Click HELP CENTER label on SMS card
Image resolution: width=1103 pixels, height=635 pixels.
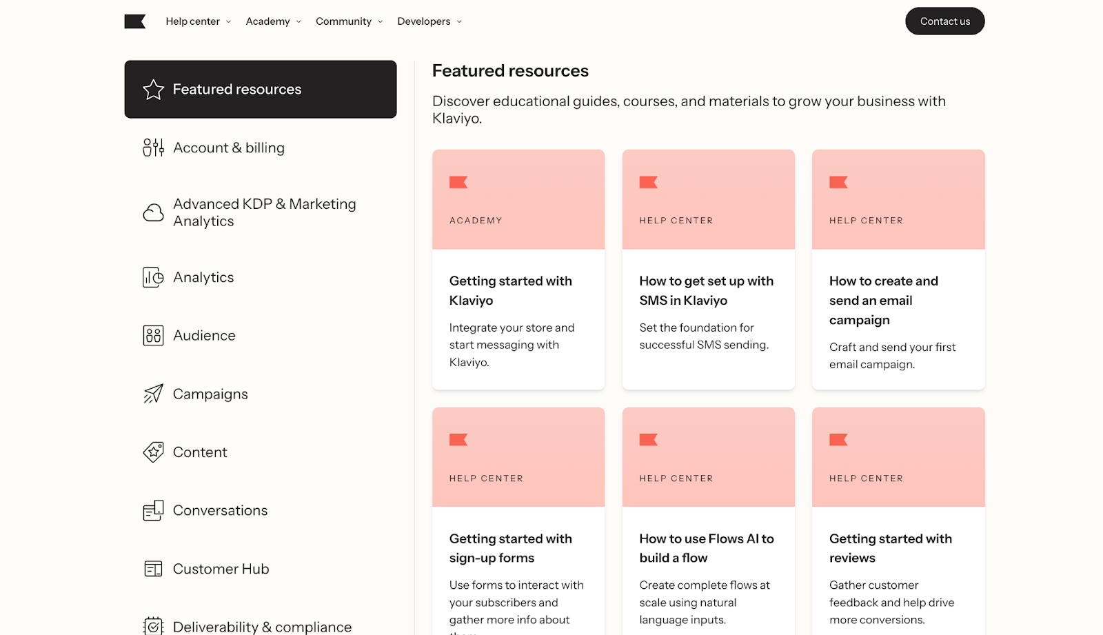[x=676, y=221]
